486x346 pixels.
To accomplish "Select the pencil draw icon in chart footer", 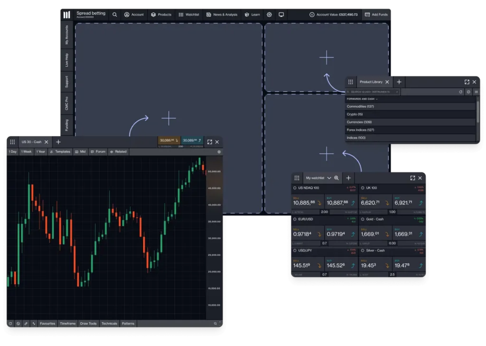I will 26,323.
